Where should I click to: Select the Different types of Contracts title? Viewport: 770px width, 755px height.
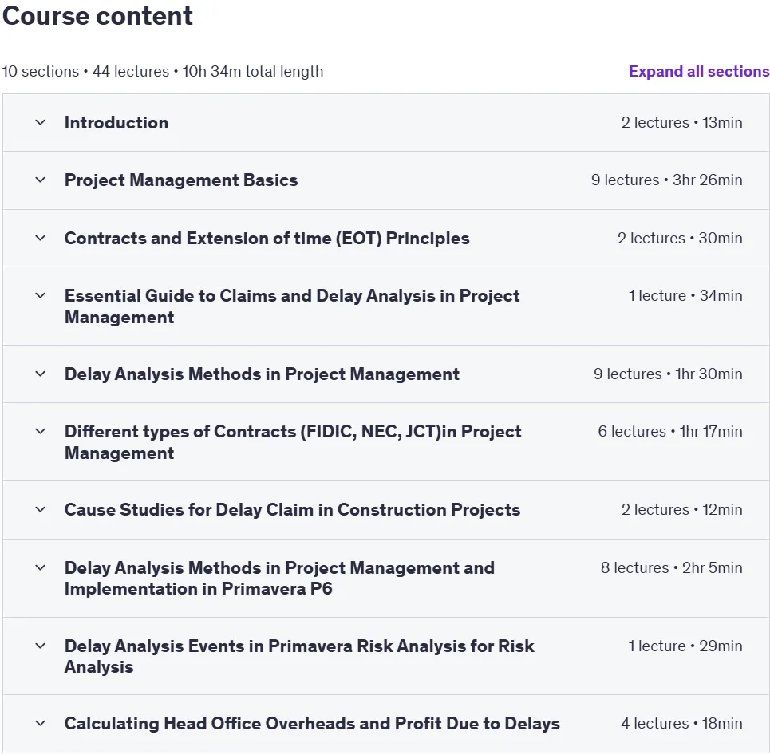[x=293, y=441]
